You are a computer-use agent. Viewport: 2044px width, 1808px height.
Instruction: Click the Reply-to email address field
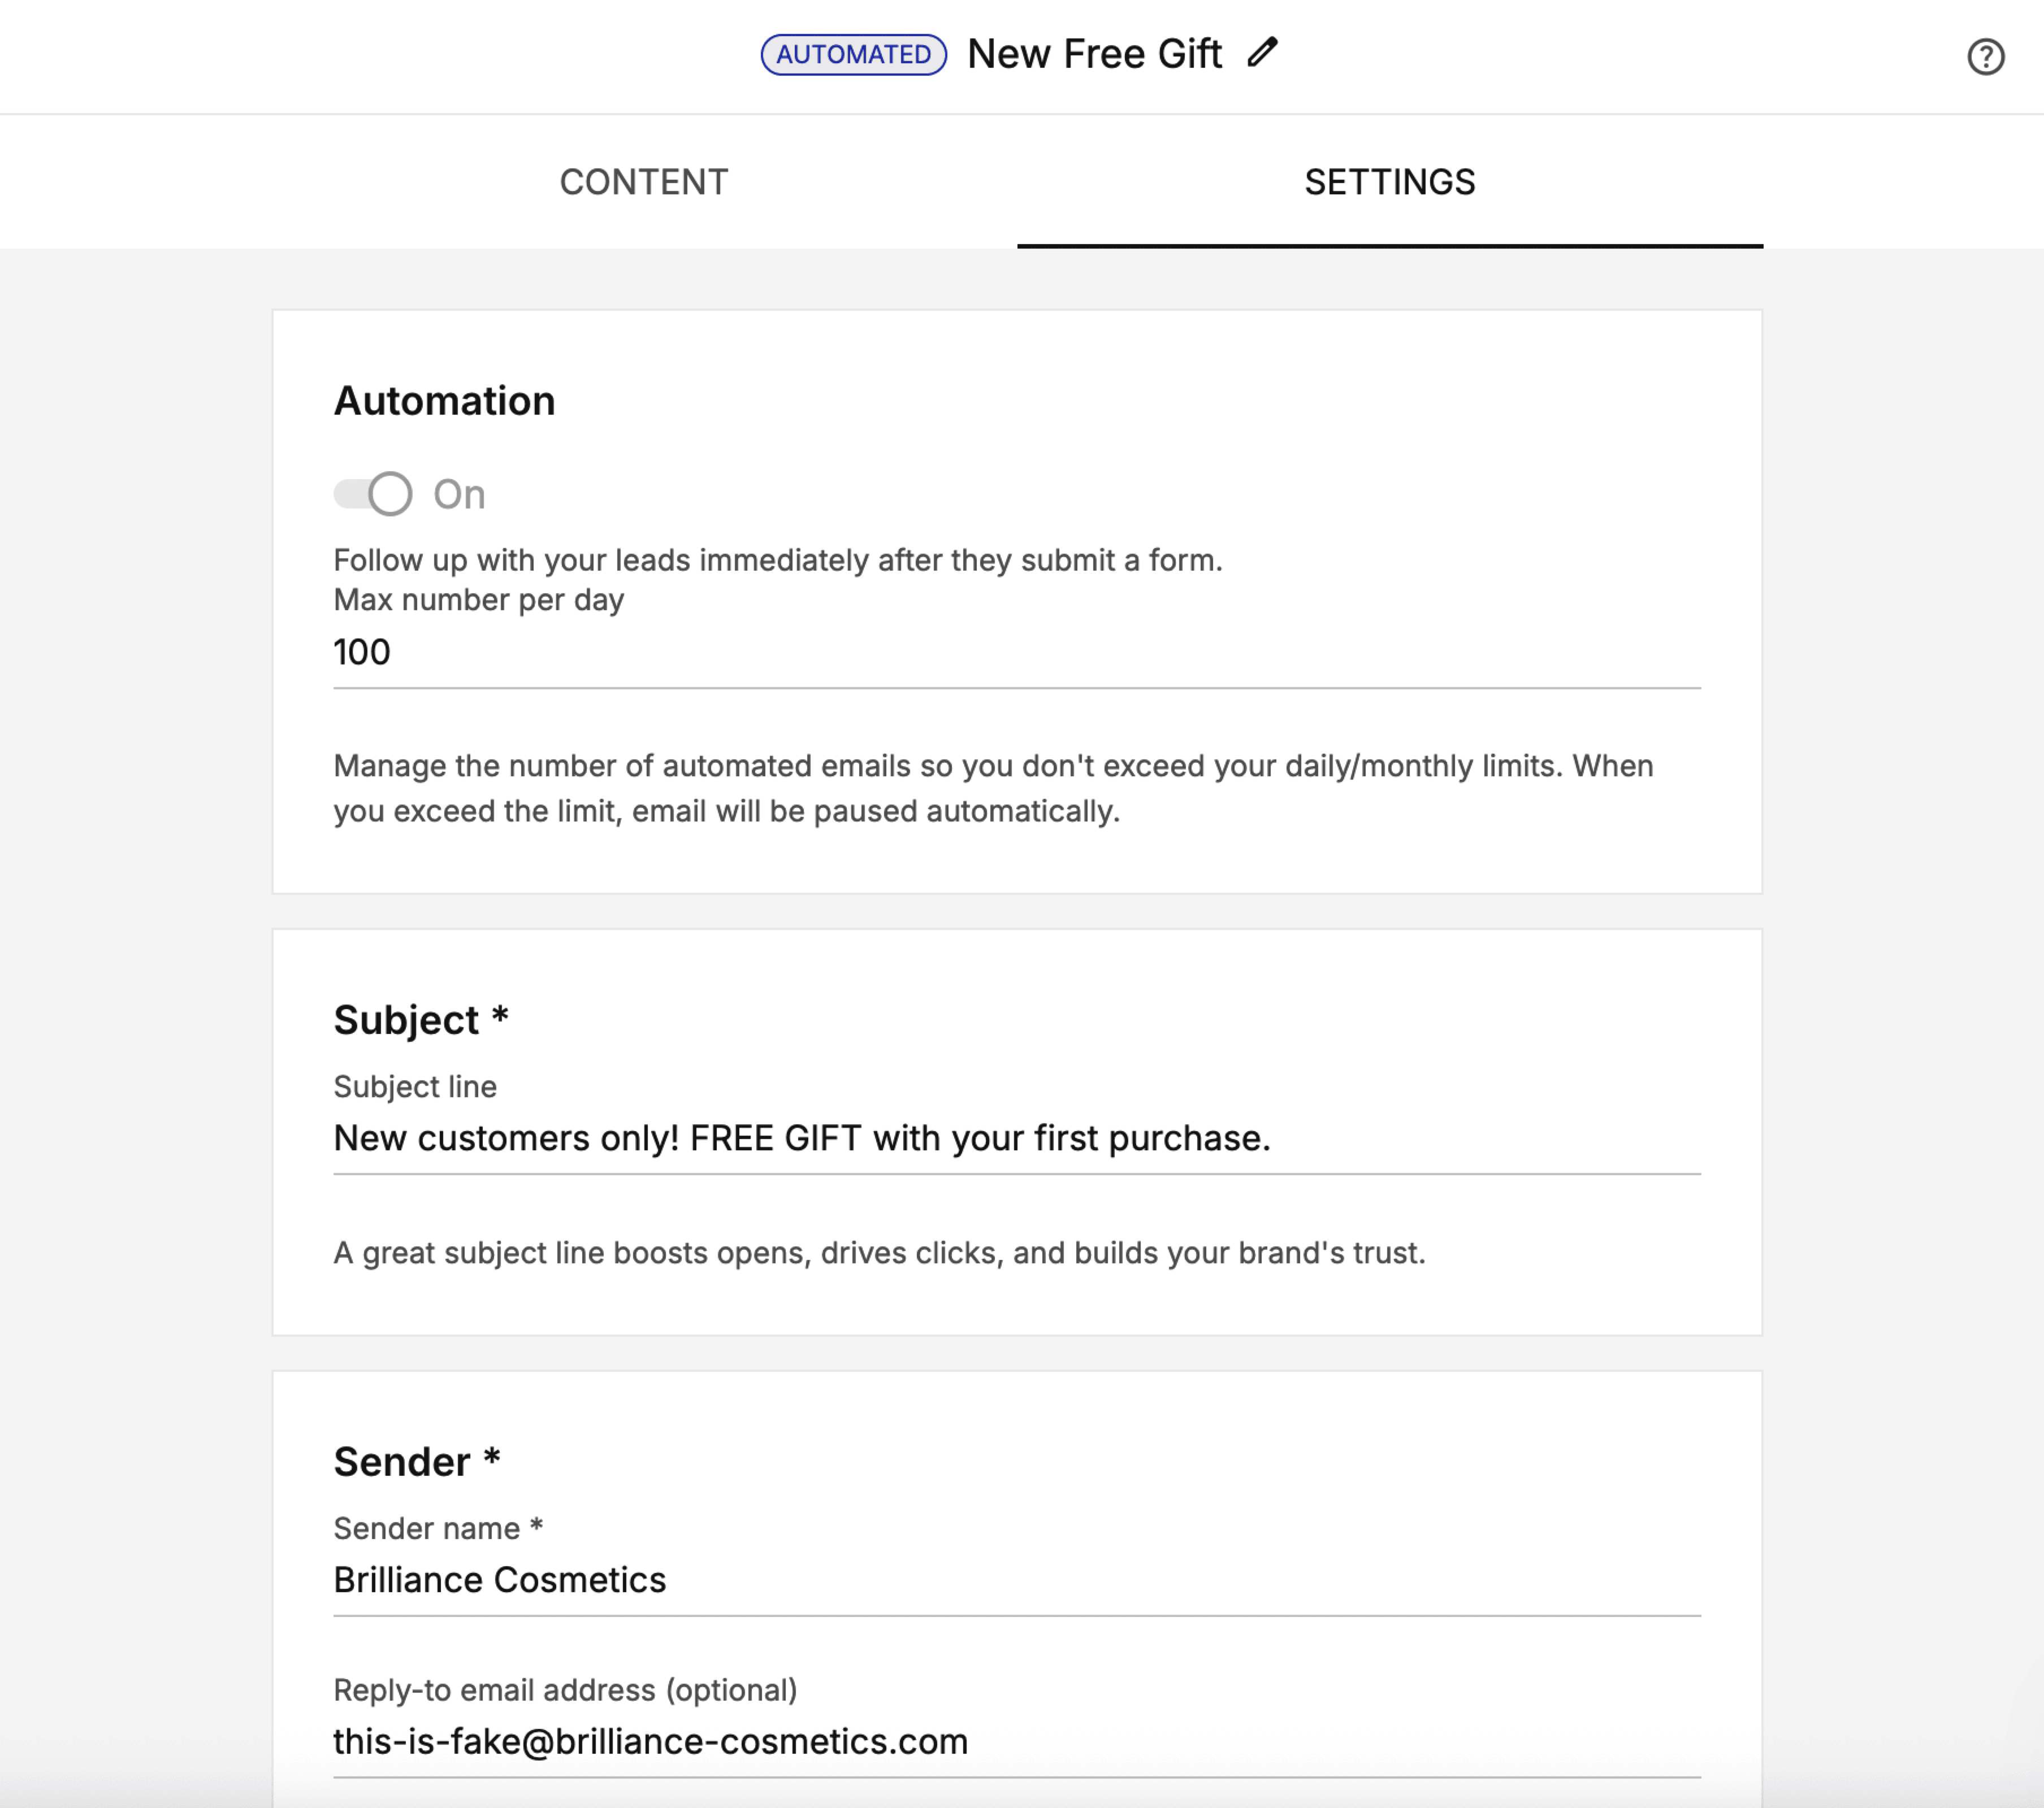1016,1742
